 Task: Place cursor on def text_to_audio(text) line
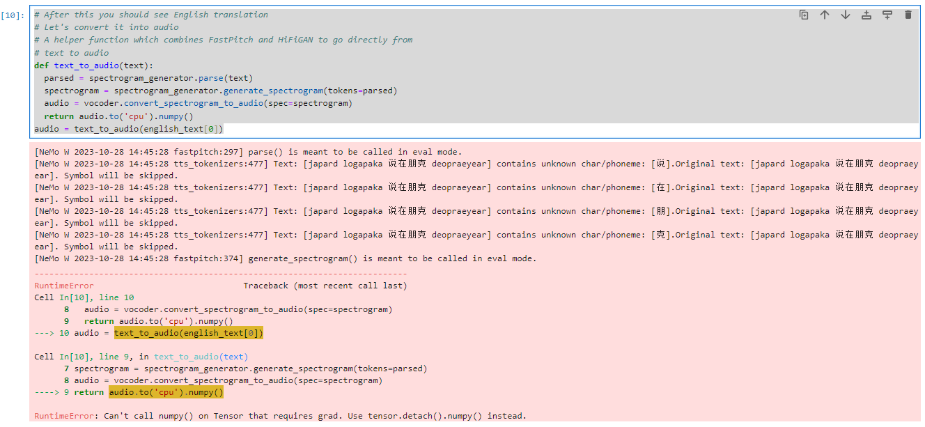click(x=93, y=65)
